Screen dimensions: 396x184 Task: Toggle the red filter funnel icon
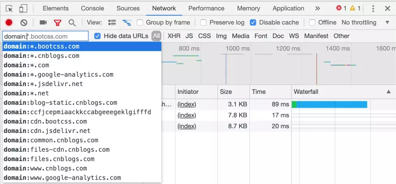point(58,23)
